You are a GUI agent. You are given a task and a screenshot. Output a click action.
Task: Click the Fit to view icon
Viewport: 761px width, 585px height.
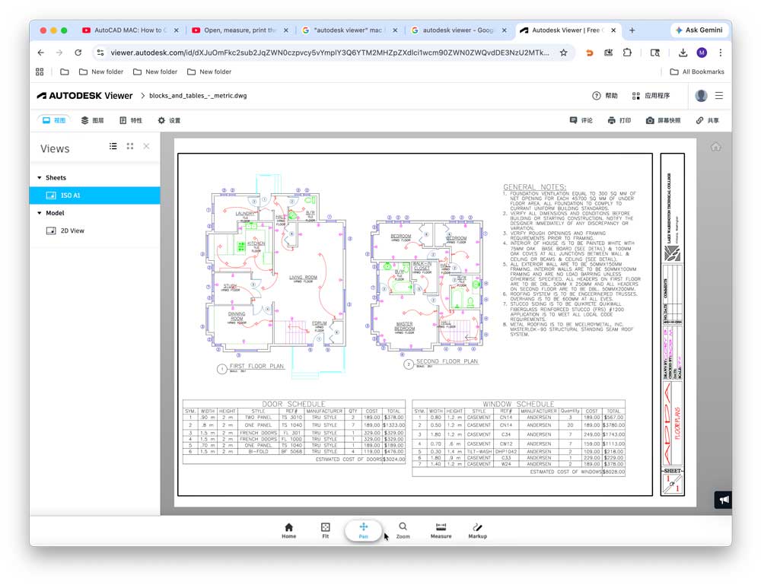tap(326, 529)
